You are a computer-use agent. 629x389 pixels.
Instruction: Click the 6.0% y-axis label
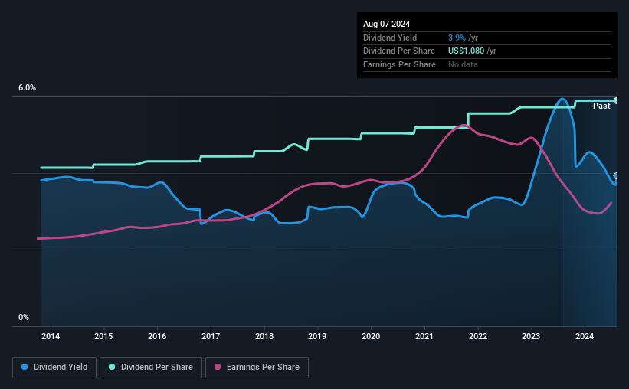[27, 88]
